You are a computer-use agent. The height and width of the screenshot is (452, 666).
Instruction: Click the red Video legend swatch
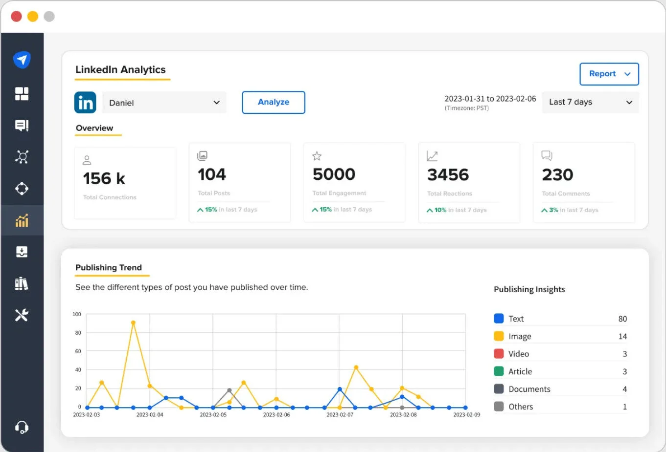click(499, 354)
